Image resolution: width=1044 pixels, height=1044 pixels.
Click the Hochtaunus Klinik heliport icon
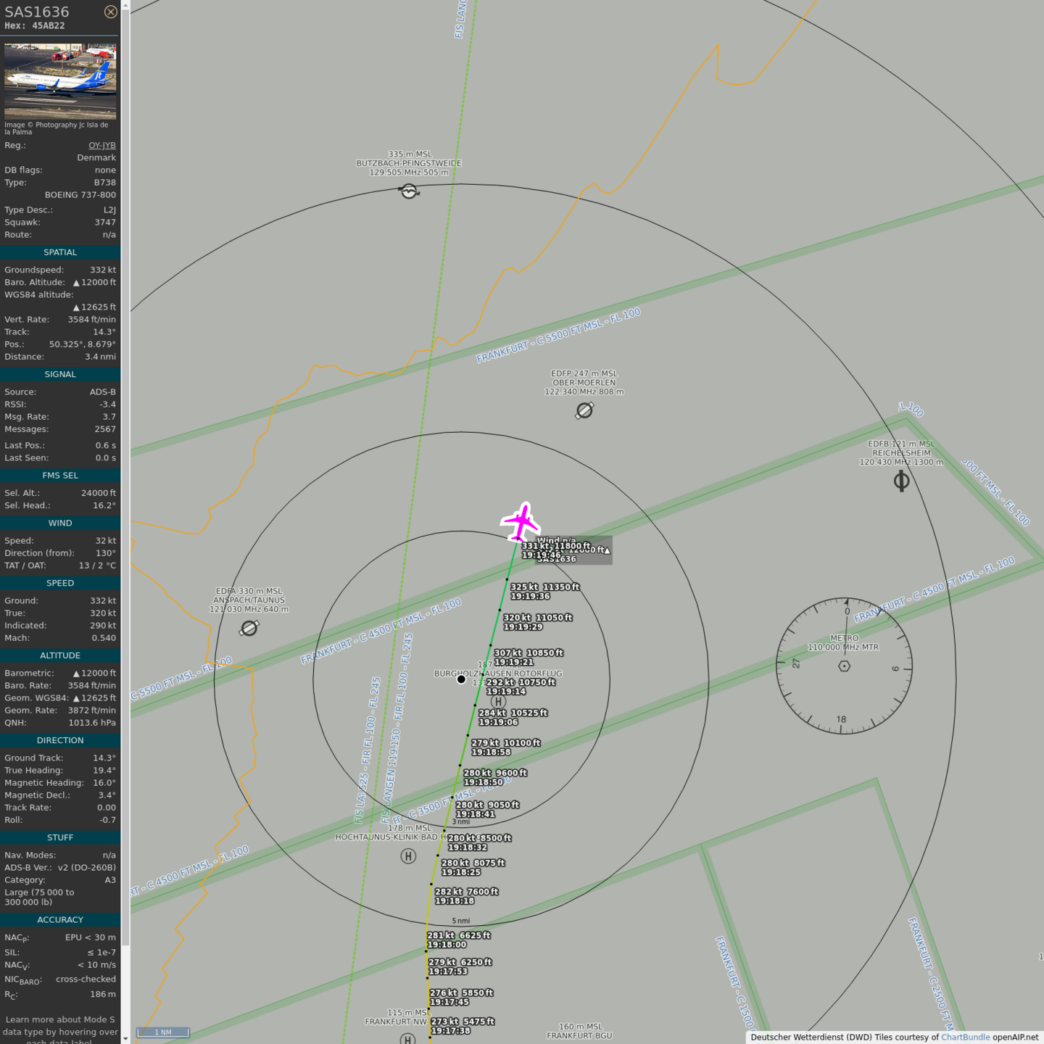click(x=408, y=856)
